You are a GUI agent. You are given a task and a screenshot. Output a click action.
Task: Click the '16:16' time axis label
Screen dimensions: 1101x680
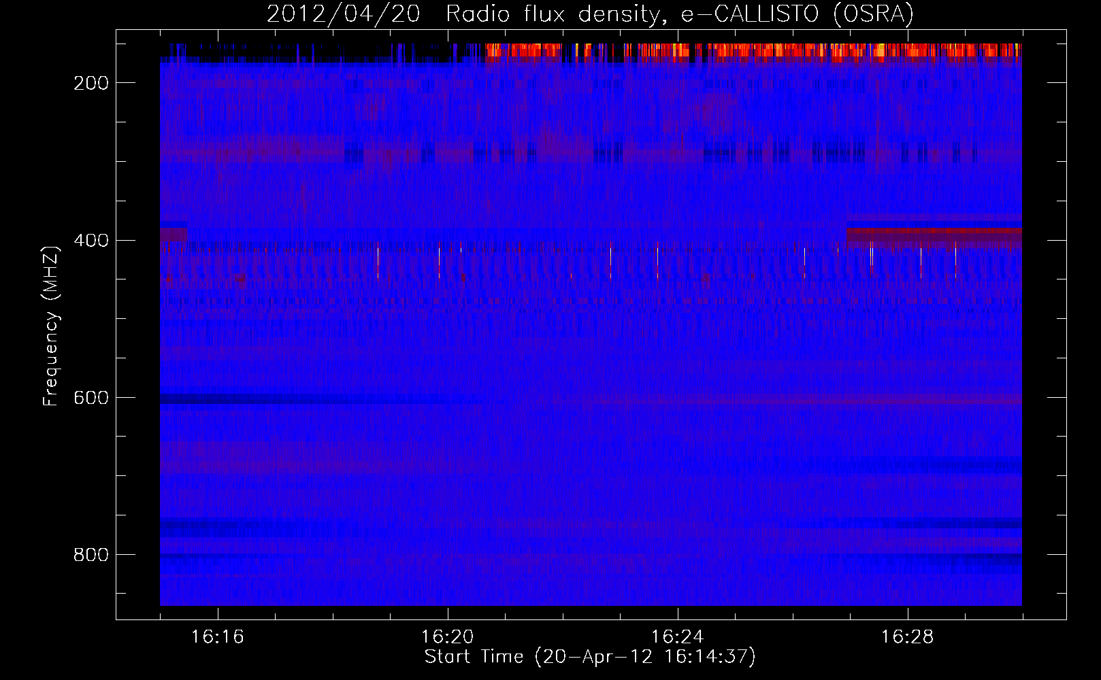click(x=217, y=637)
